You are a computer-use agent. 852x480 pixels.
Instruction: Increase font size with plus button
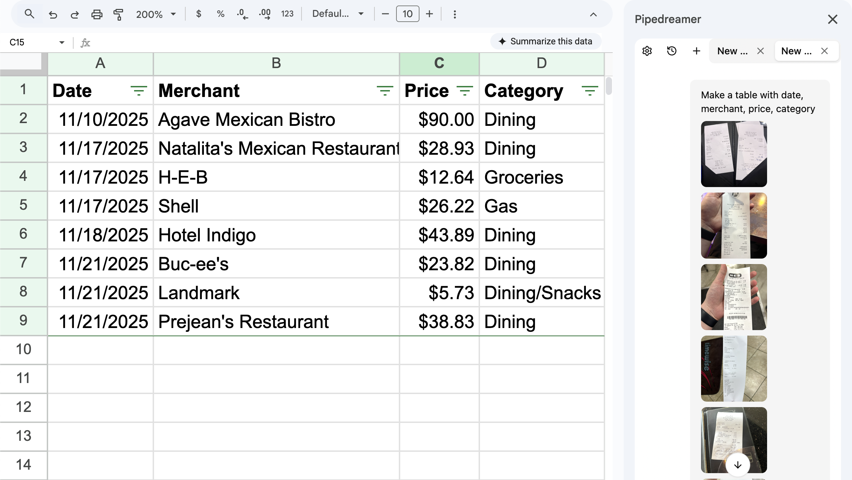429,14
